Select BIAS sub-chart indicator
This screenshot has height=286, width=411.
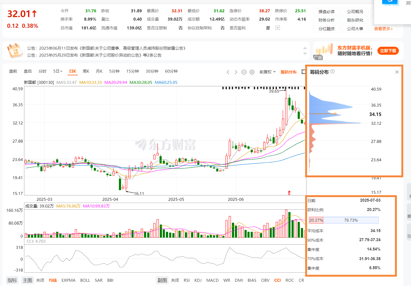point(252,280)
